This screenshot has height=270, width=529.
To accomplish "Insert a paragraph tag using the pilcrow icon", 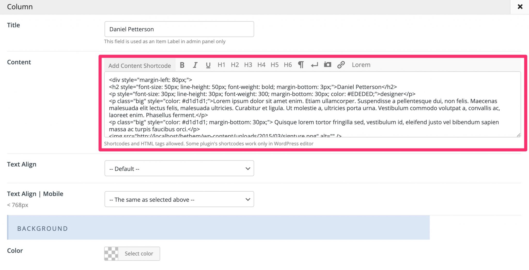I will click(301, 65).
